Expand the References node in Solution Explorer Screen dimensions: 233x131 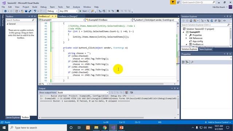[186, 38]
